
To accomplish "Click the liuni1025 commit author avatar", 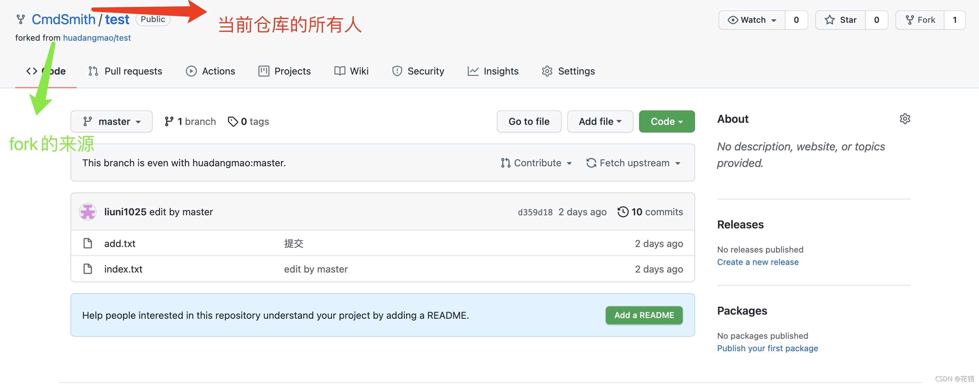I will pos(87,212).
